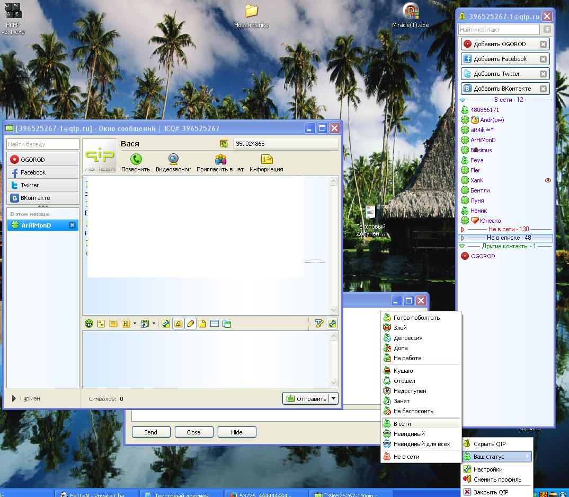
Task: Close the ArHiMonD conversation tab
Action: (72, 225)
